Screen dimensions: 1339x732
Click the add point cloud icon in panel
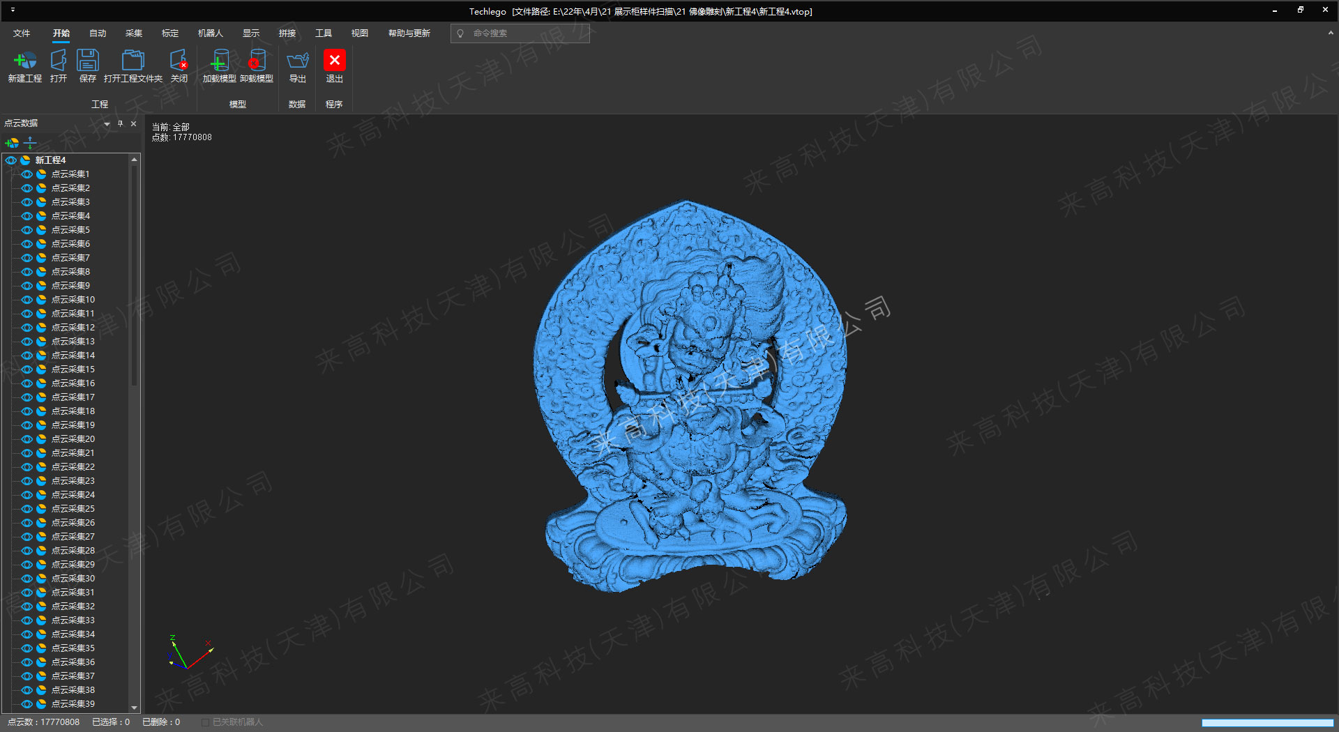[x=12, y=143]
